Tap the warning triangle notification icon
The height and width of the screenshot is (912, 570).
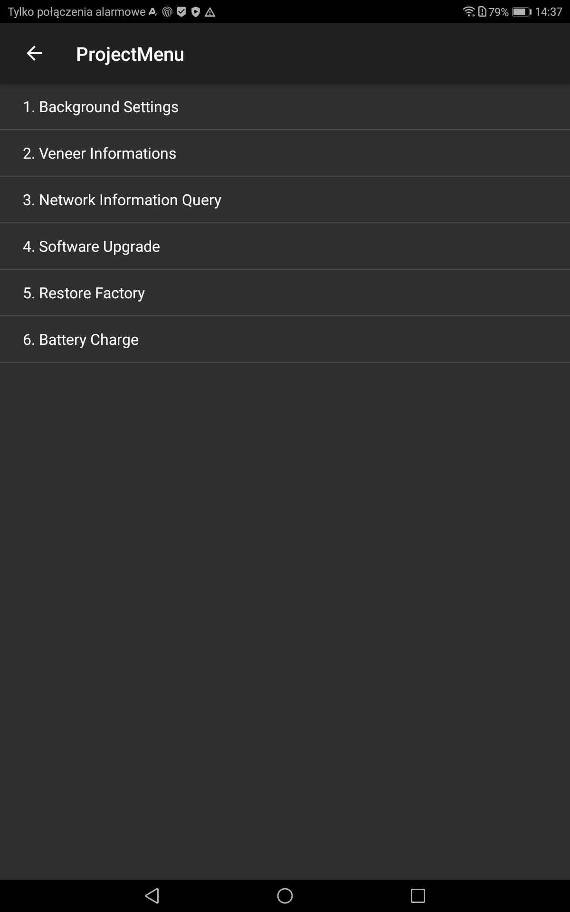pos(210,12)
